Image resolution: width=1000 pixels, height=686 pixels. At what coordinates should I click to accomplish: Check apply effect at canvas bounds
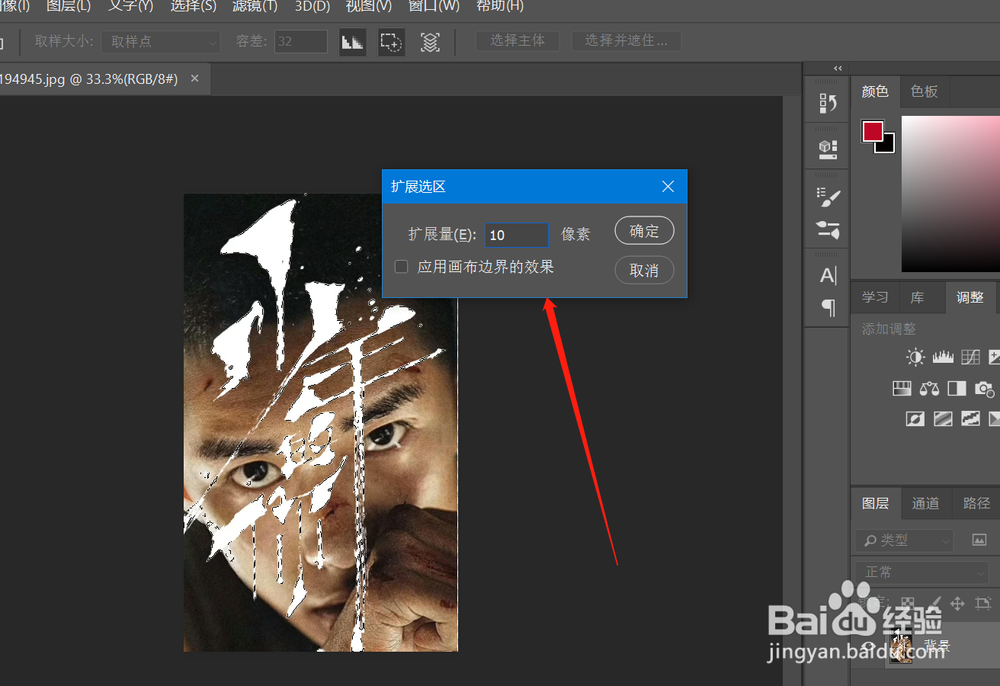(401, 267)
